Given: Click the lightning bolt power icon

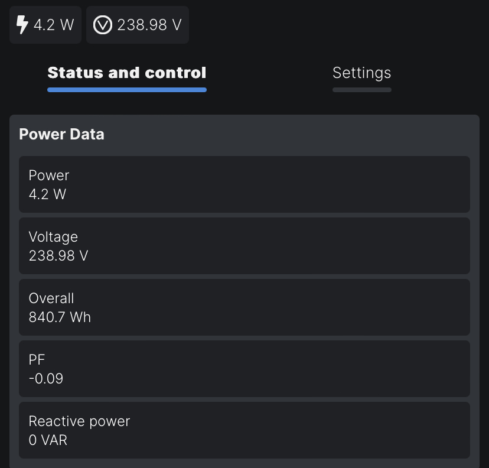Looking at the screenshot, I should point(22,25).
